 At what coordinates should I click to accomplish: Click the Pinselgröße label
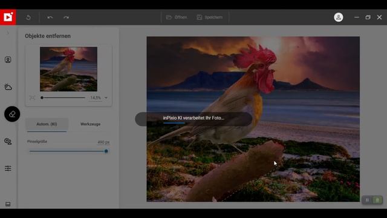pos(37,142)
